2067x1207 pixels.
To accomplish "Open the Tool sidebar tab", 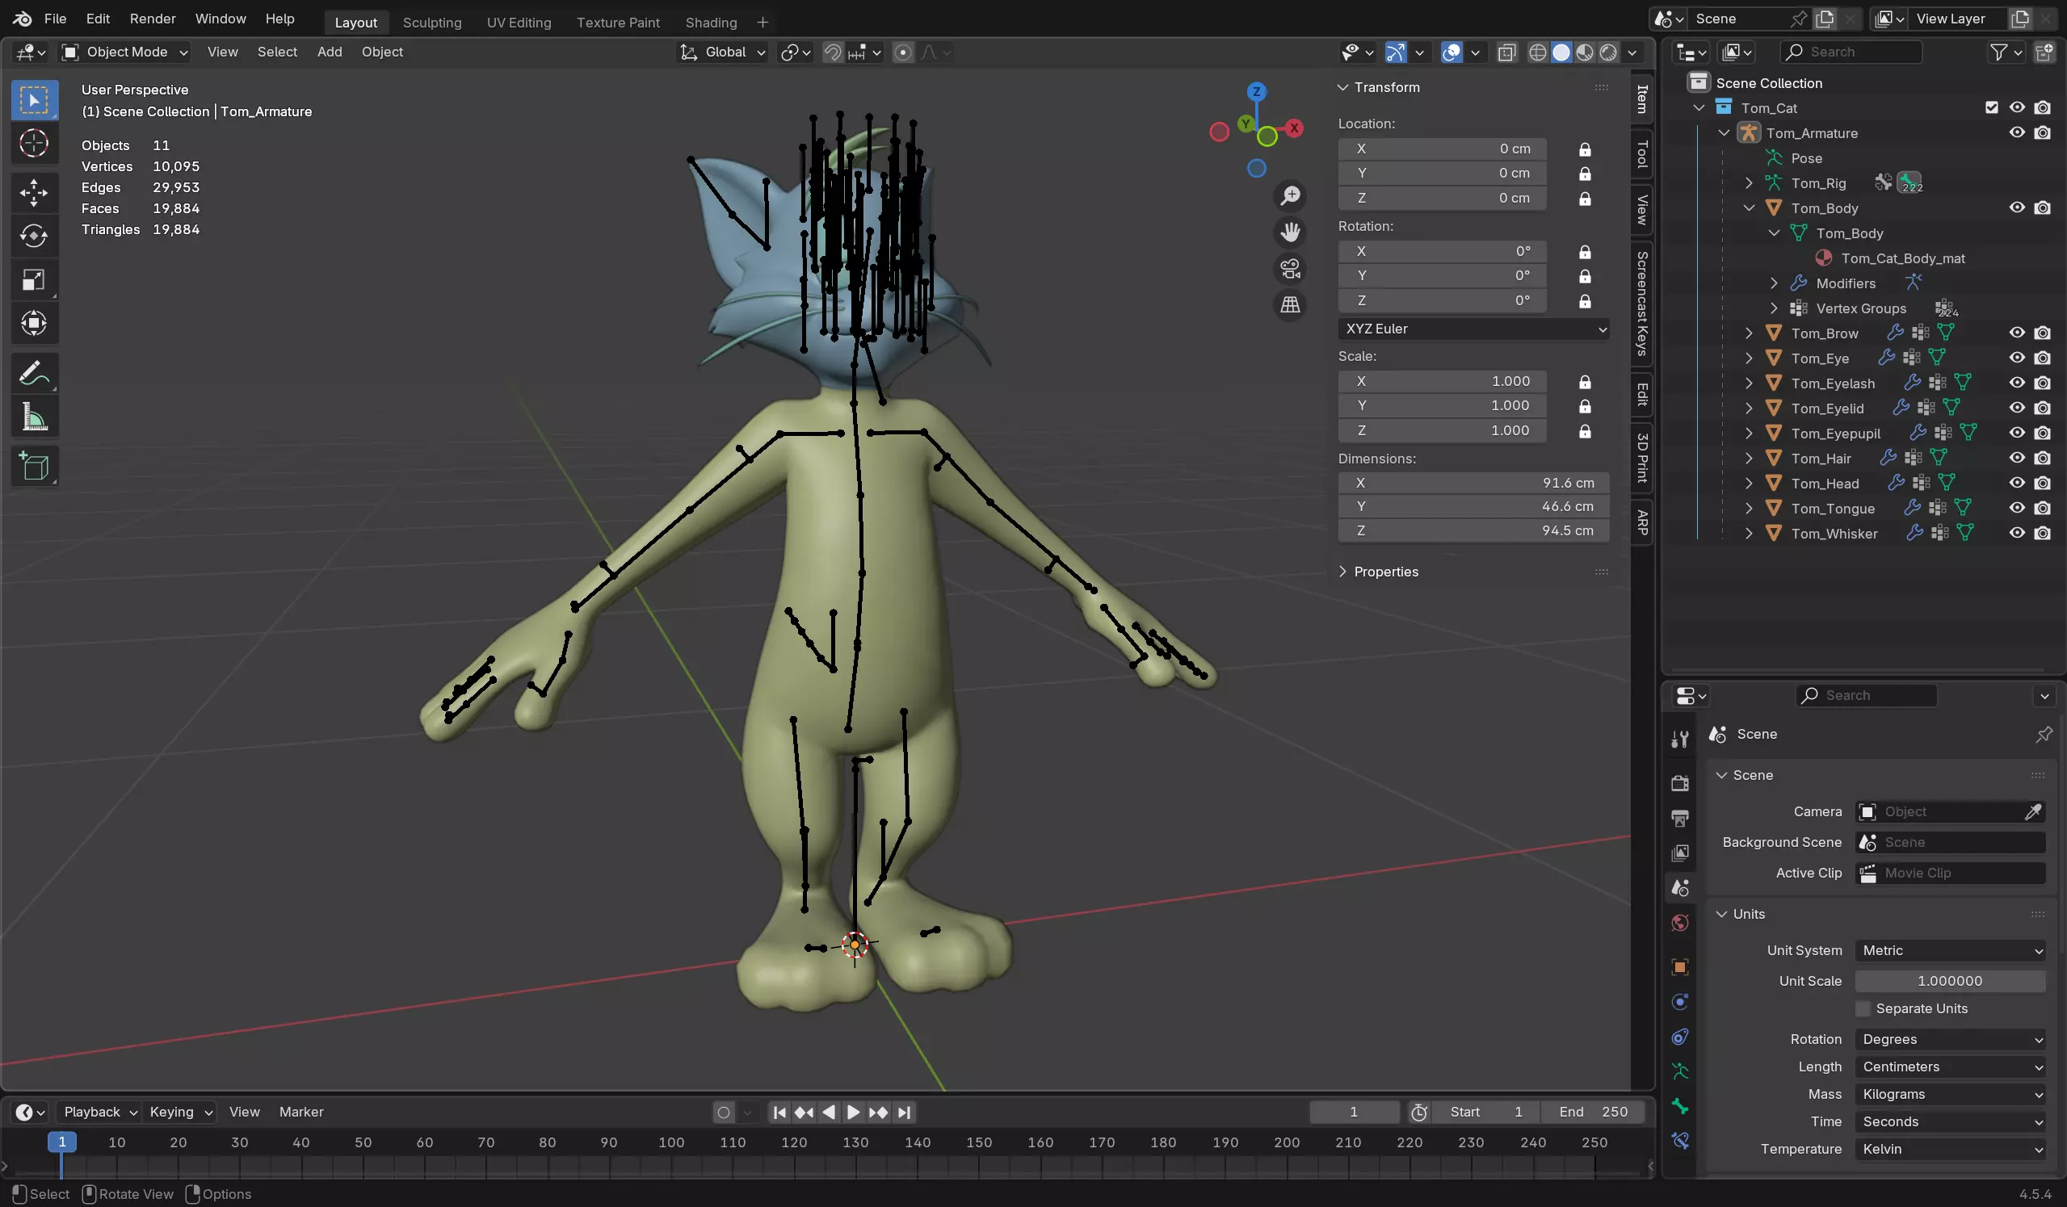I will [1641, 153].
